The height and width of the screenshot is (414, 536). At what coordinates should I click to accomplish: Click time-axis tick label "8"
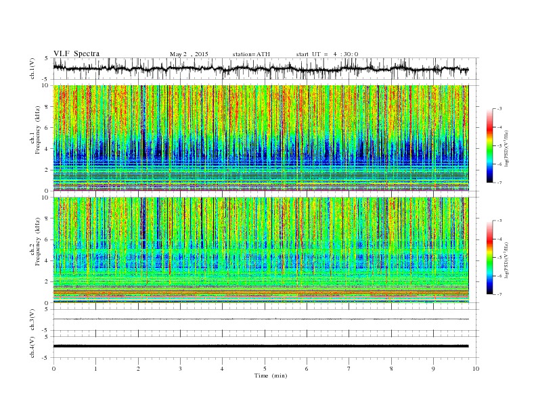coord(391,369)
